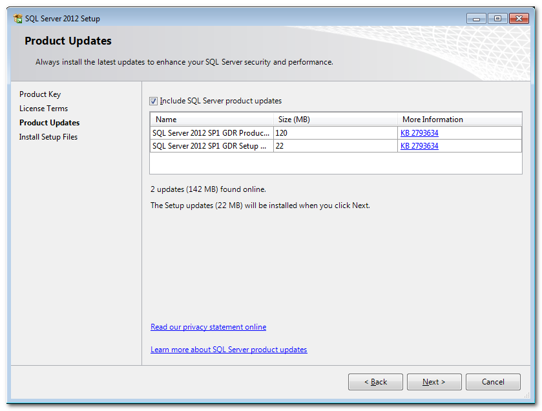Open the privacy statement online link
Viewport: 542px width, 411px height.
(x=208, y=327)
